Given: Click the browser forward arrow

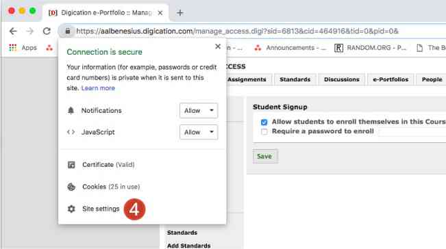Looking at the screenshot, I should pyautogui.click(x=30, y=31).
